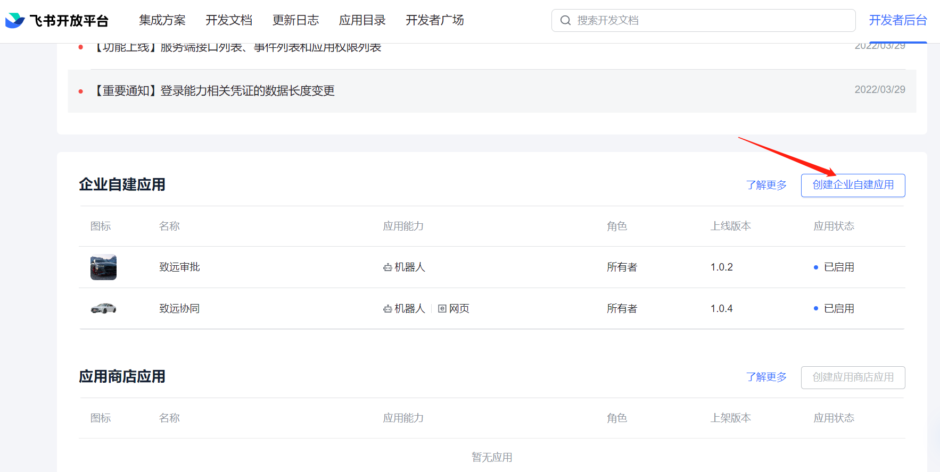Visit the 开发者广场 page
This screenshot has width=940, height=472.
coord(434,20)
